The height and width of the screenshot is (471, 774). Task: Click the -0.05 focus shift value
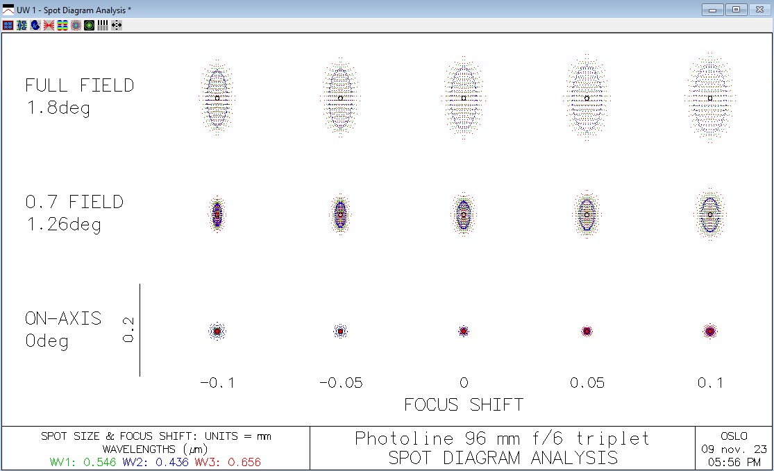pos(341,383)
